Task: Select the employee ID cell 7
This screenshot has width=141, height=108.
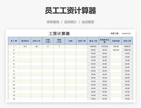Action: [x=14, y=67]
